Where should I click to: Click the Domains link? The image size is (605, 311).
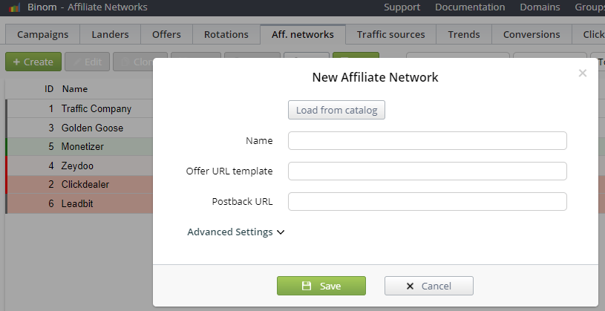pos(540,7)
